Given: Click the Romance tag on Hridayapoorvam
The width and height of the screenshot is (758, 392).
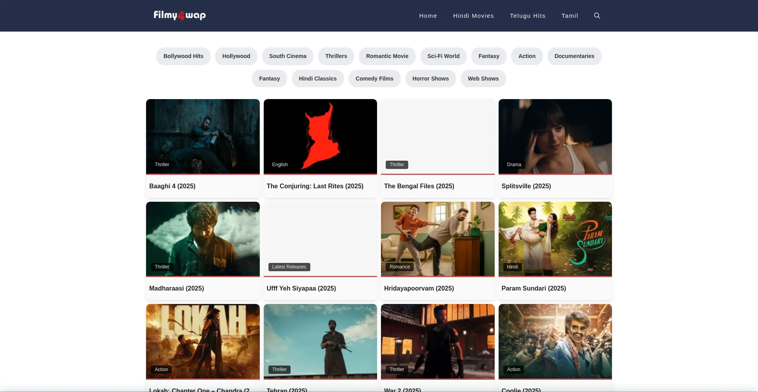Looking at the screenshot, I should pyautogui.click(x=400, y=267).
